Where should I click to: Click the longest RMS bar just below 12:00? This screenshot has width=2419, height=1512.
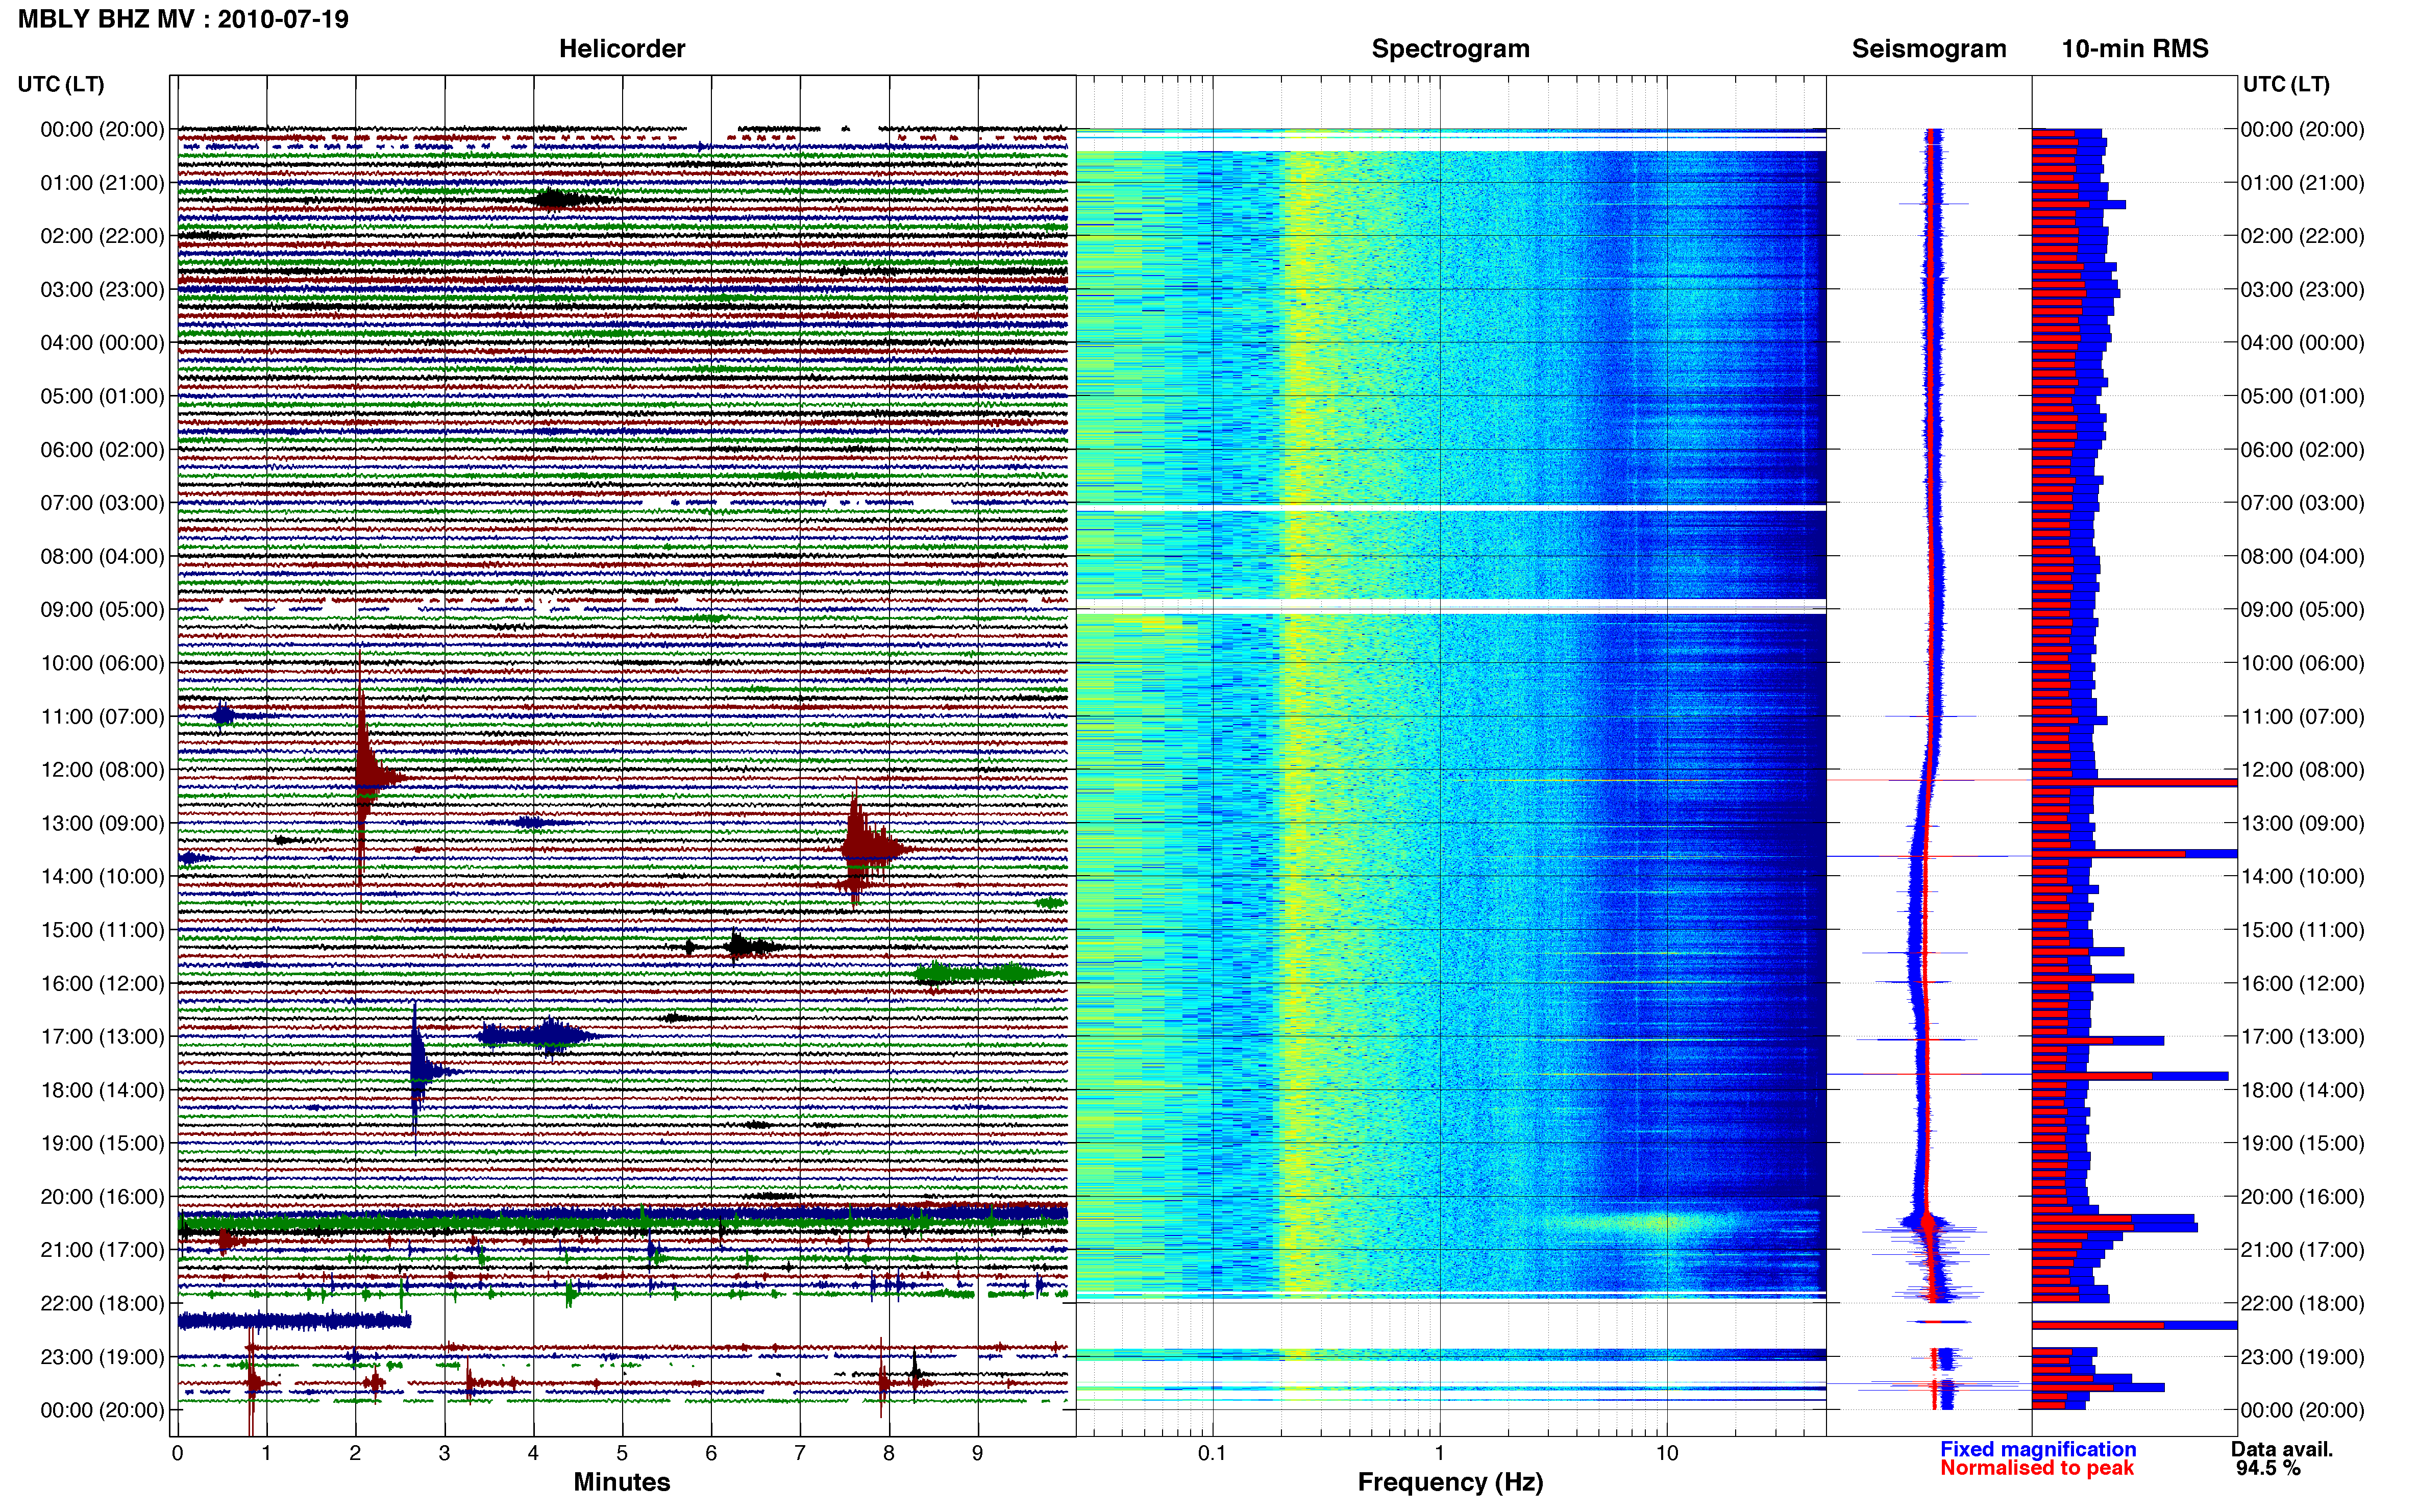click(x=2134, y=782)
